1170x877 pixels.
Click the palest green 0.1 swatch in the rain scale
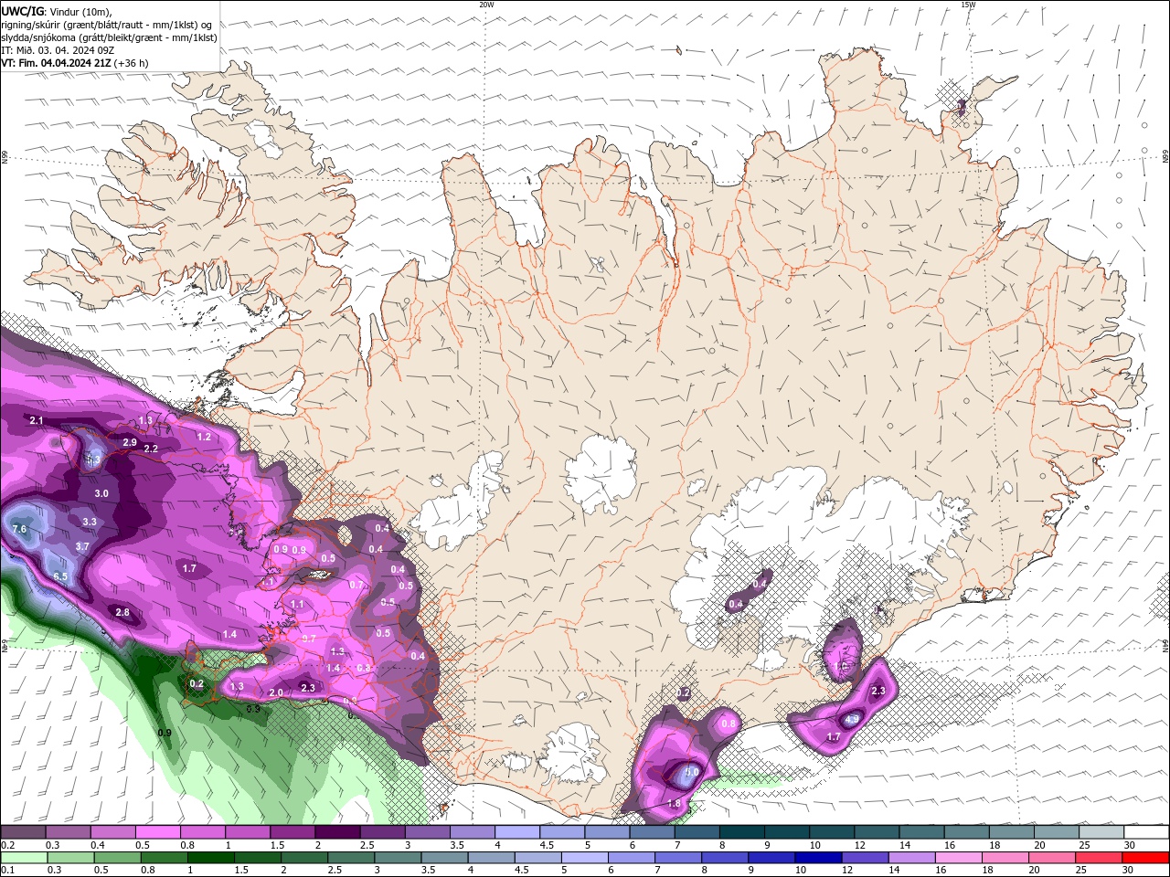[x=23, y=858]
